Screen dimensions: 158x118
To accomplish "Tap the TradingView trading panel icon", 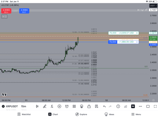I will (133, 106).
